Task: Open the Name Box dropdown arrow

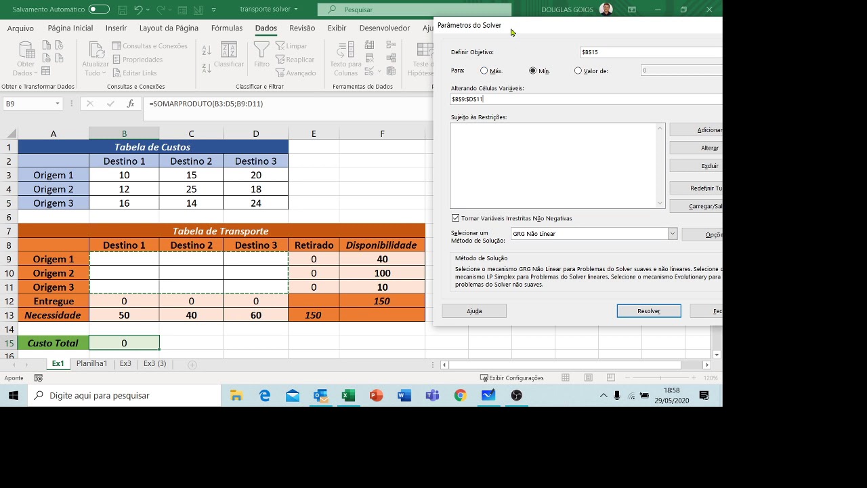Action: point(58,104)
